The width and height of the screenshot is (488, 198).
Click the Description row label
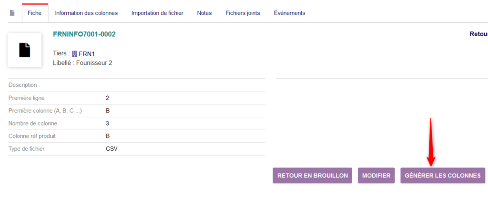(23, 85)
